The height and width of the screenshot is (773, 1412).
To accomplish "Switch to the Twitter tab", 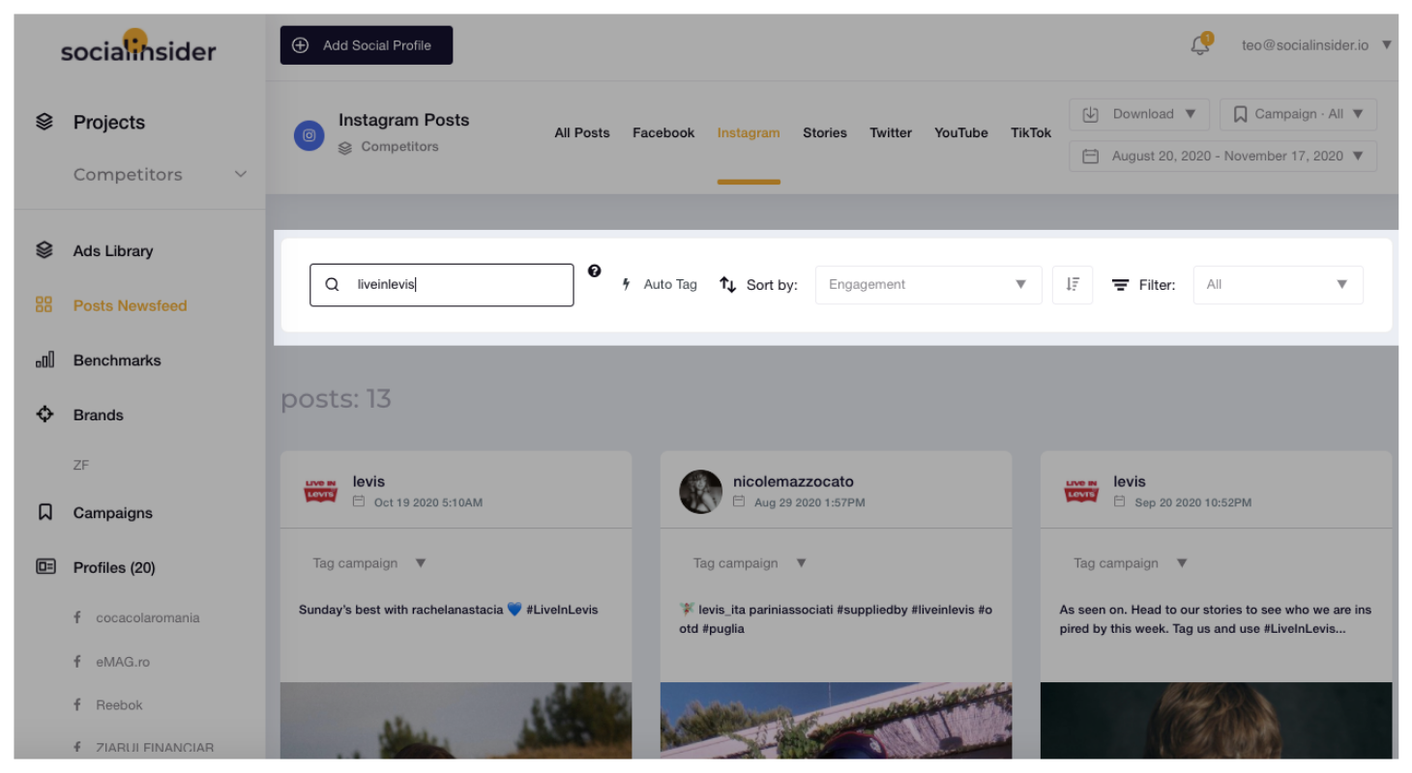I will [x=891, y=133].
